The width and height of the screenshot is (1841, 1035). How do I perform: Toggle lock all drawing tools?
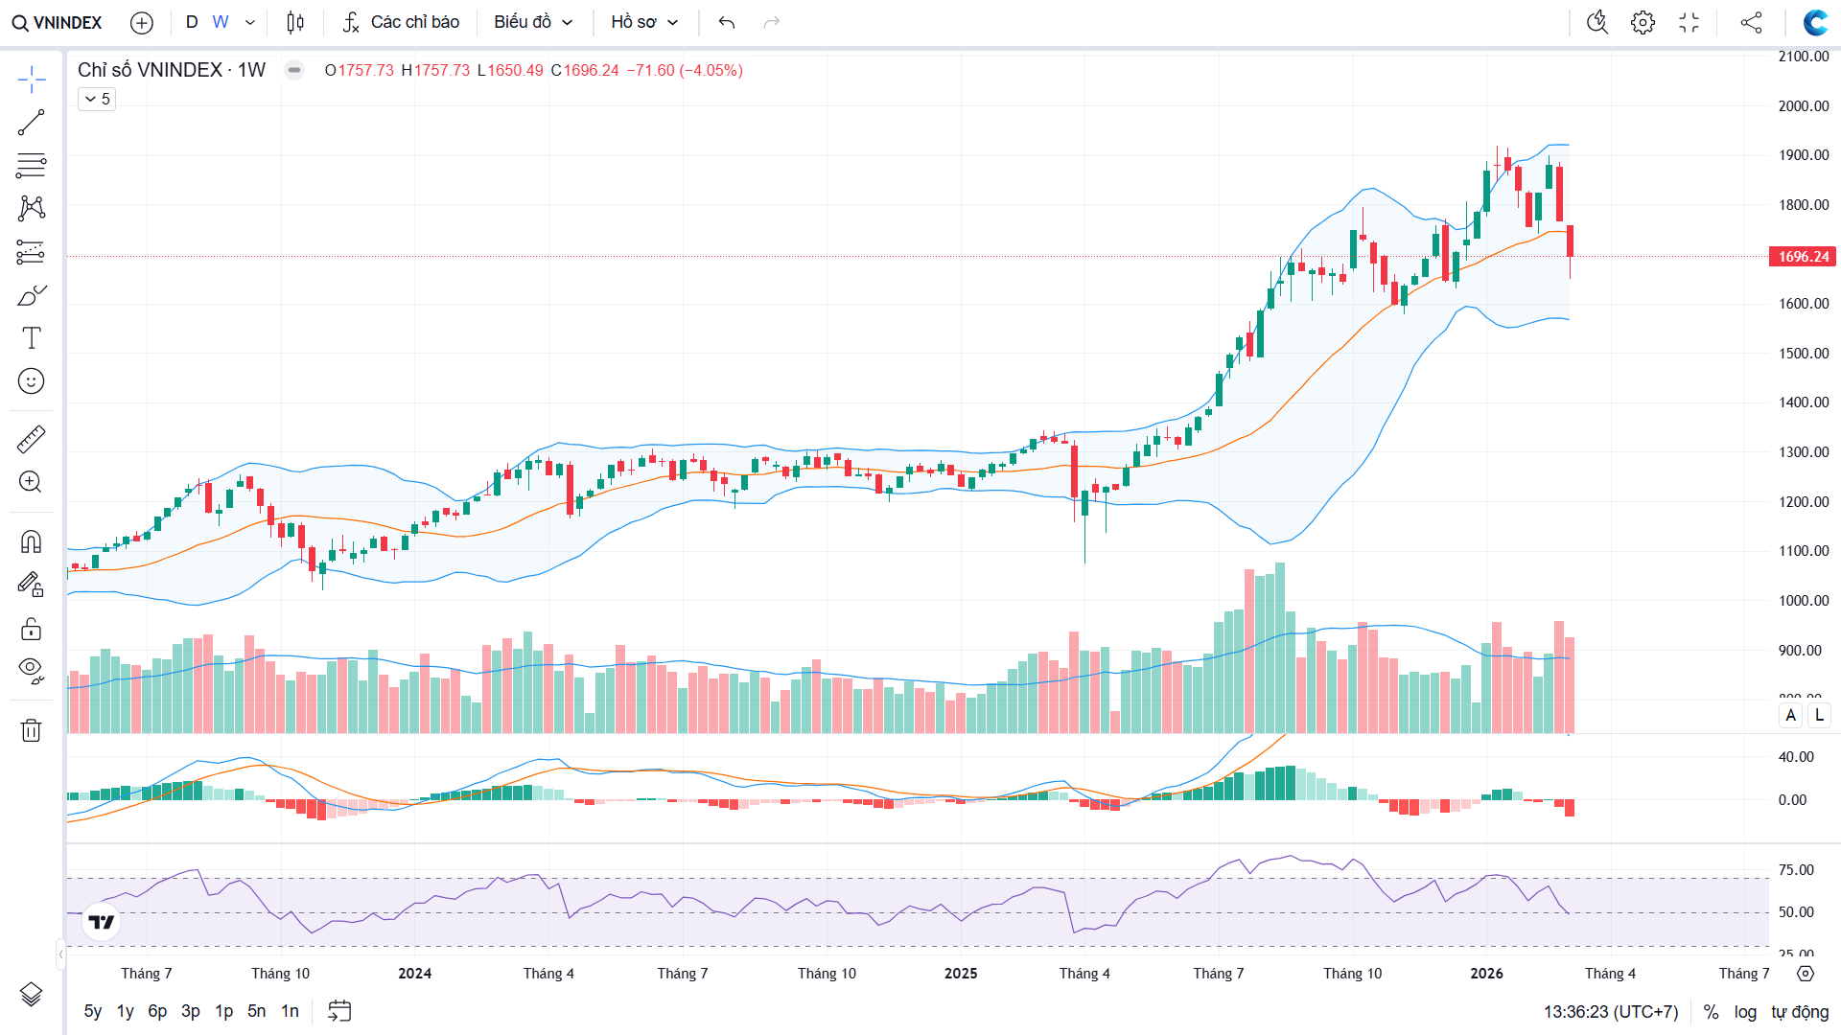[x=31, y=629]
